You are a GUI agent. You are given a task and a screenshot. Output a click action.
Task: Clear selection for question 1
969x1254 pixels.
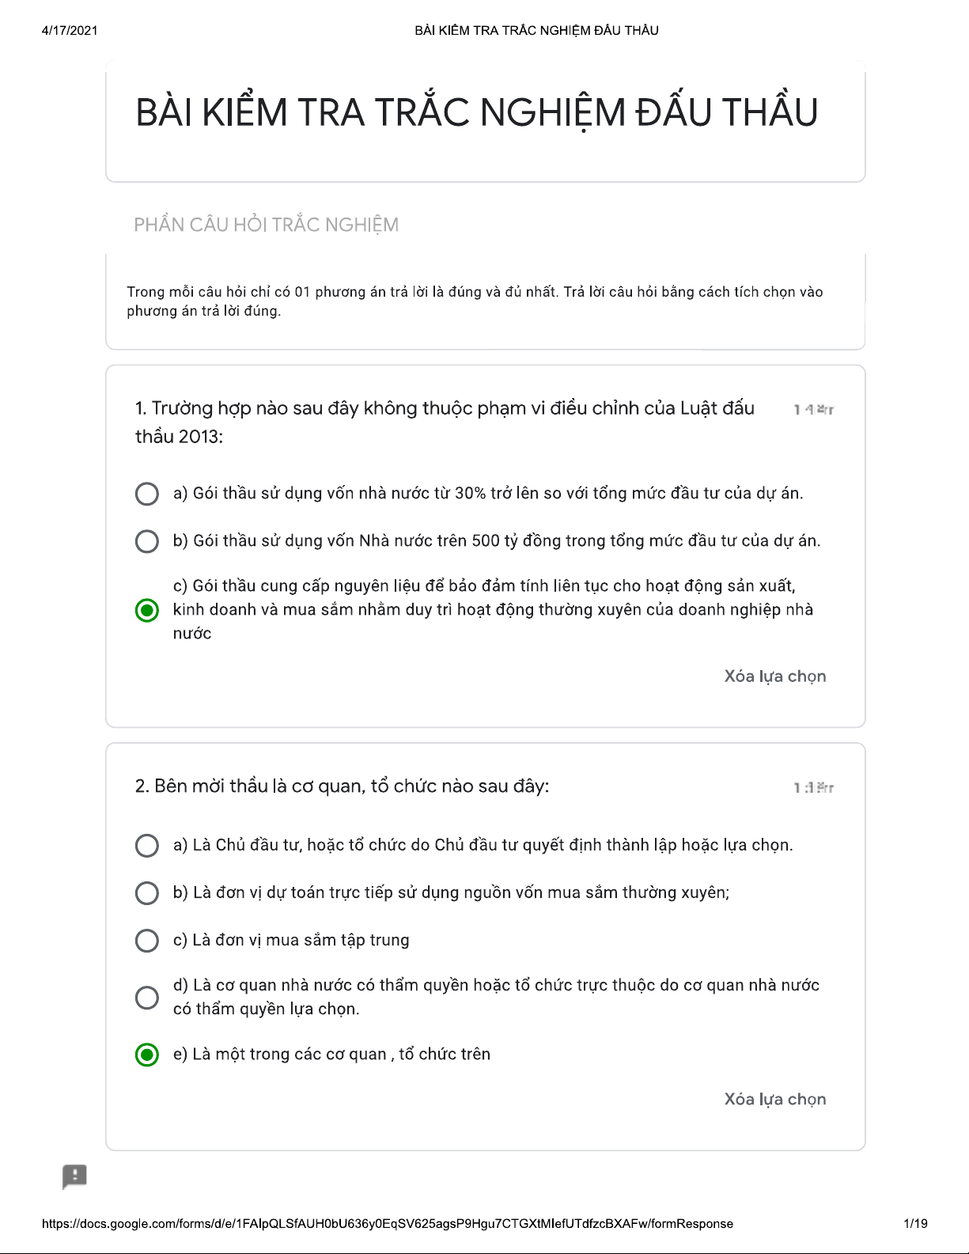click(x=774, y=676)
